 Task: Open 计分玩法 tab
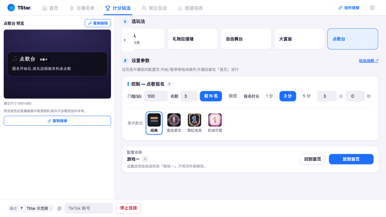(118, 8)
